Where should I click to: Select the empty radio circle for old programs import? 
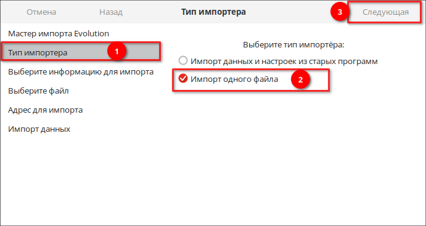(x=183, y=60)
